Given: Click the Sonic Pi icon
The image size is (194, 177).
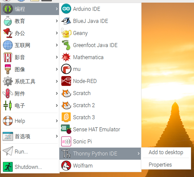Looking at the screenshot, I should [x=66, y=141].
